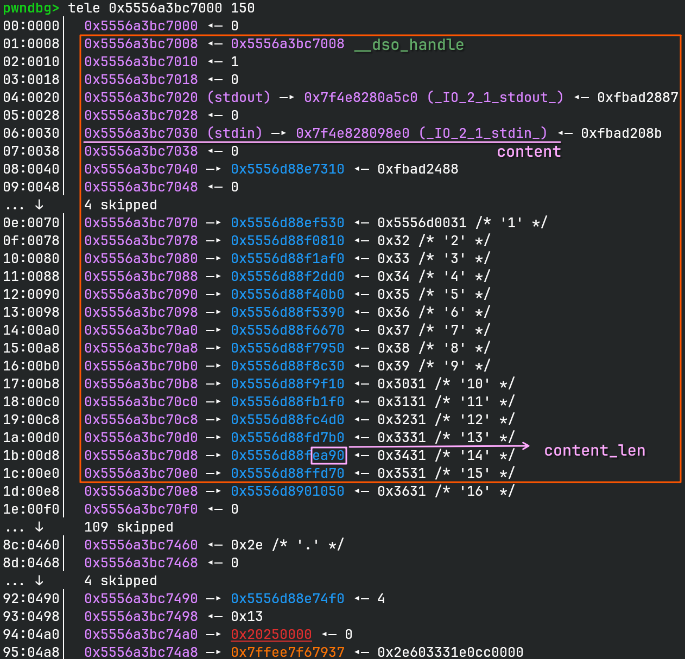Viewport: 685px width, 659px height.
Task: Select the _IO_2_1_stdout_ address 0x7f4e8280a5c0
Action: click(360, 98)
